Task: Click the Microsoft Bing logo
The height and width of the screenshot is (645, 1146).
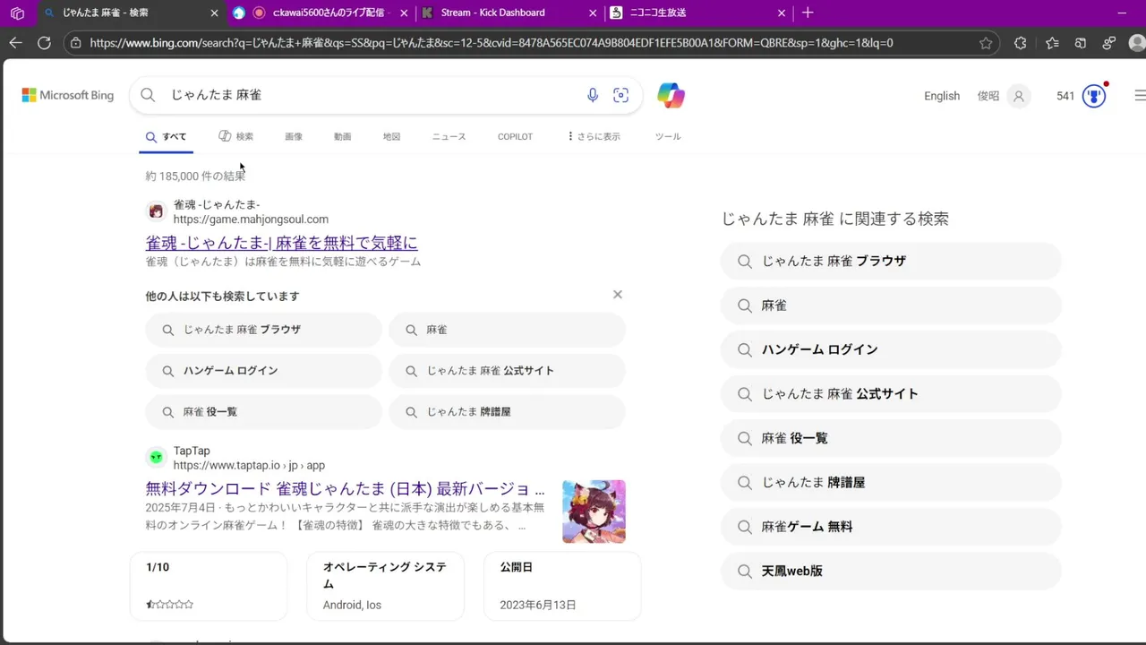Action: [68, 95]
